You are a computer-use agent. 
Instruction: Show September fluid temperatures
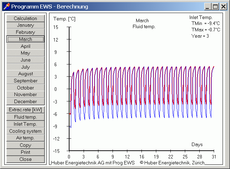click(x=25, y=81)
